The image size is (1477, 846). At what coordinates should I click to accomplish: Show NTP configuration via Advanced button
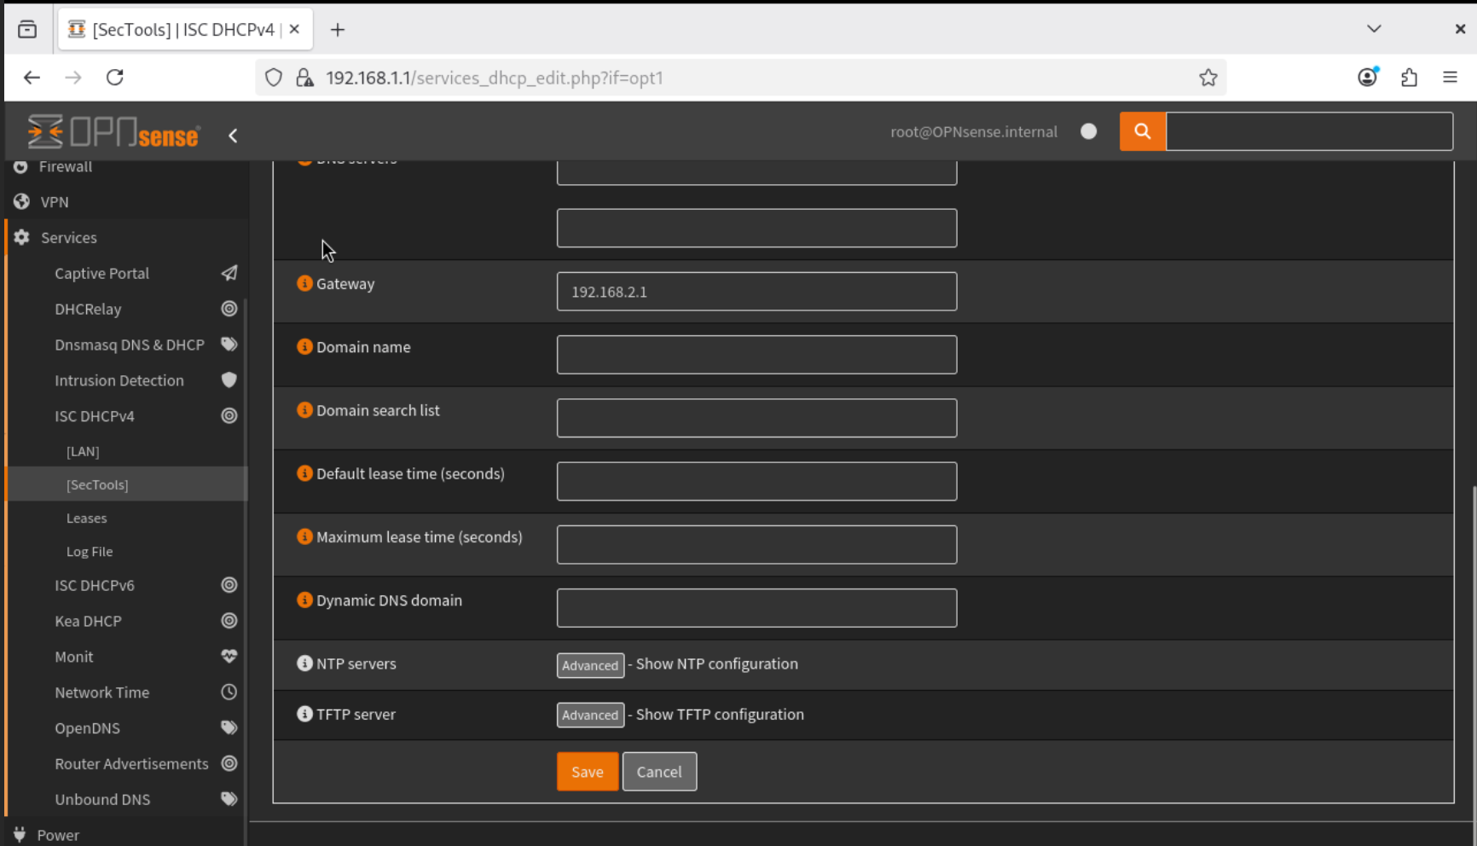point(590,665)
